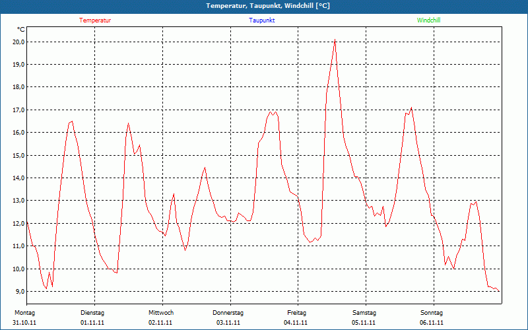Screen dimensions: 528x330
Task: Click the red Temperatur legend label
Action: click(95, 20)
